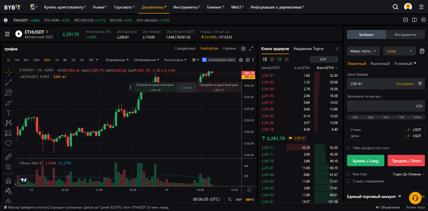Expand chart to fullscreen
This screenshot has height=211, width=428.
click(x=251, y=49)
